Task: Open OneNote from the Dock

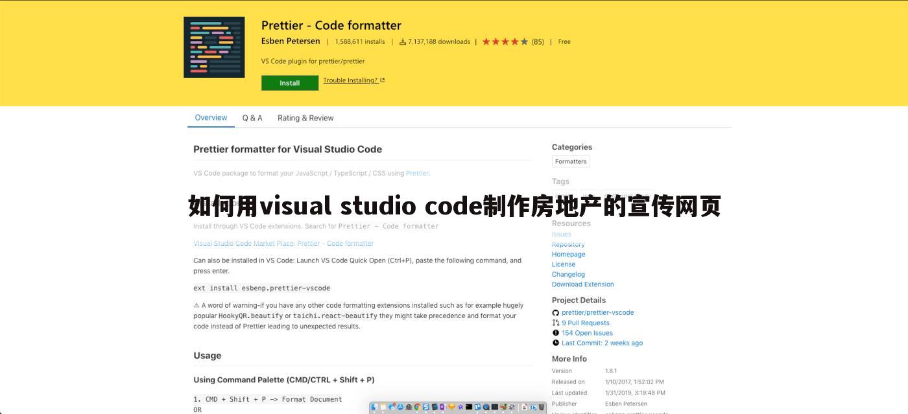Action: click(443, 407)
